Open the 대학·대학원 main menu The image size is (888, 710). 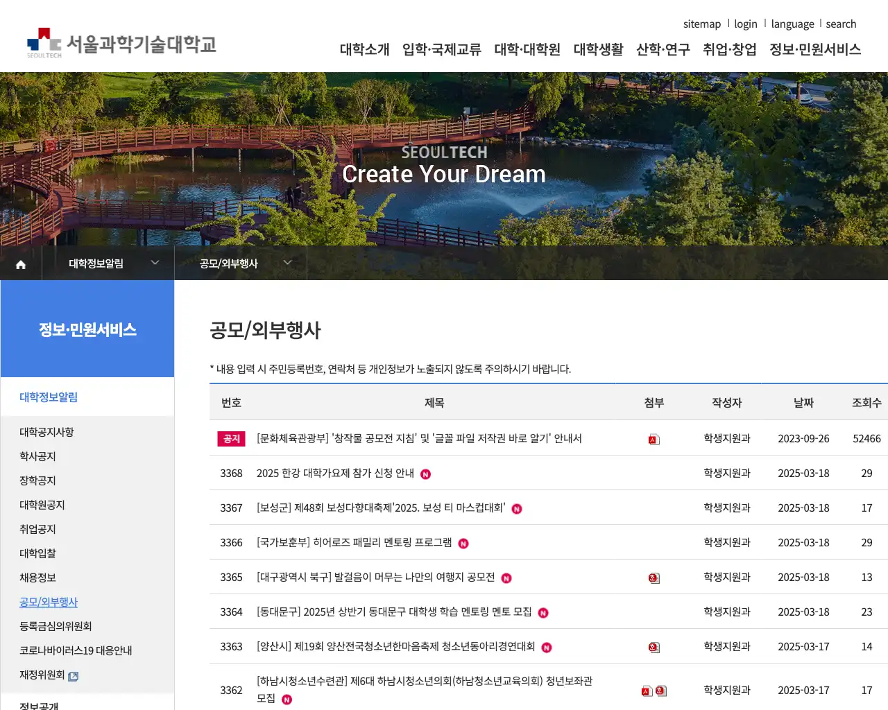(x=527, y=49)
